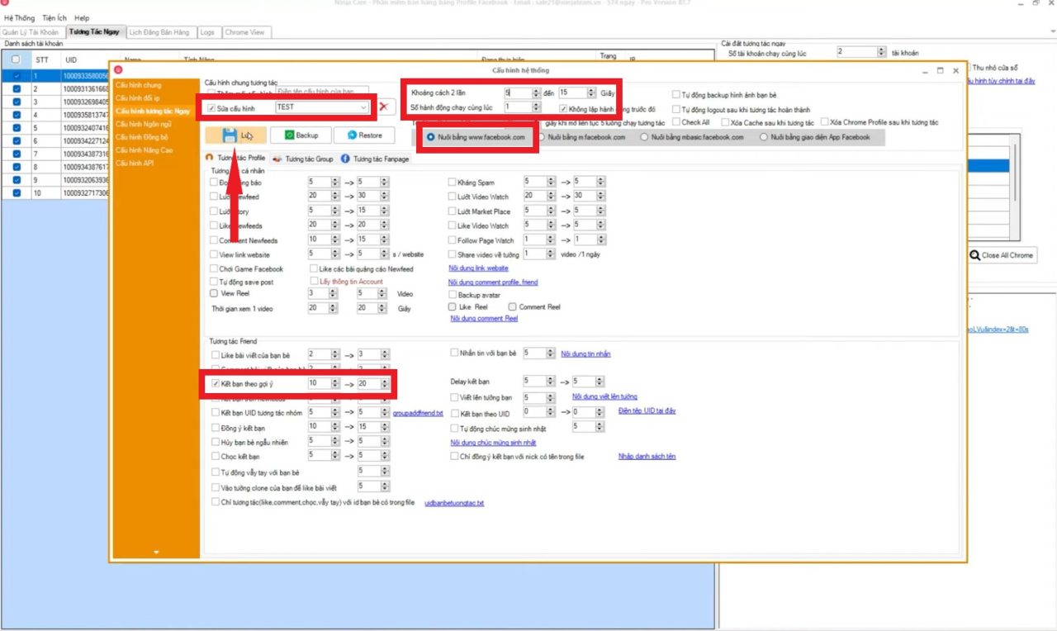Image resolution: width=1057 pixels, height=631 pixels.
Task: Select Nuôi bằng giao diện App Facebook
Action: 764,137
